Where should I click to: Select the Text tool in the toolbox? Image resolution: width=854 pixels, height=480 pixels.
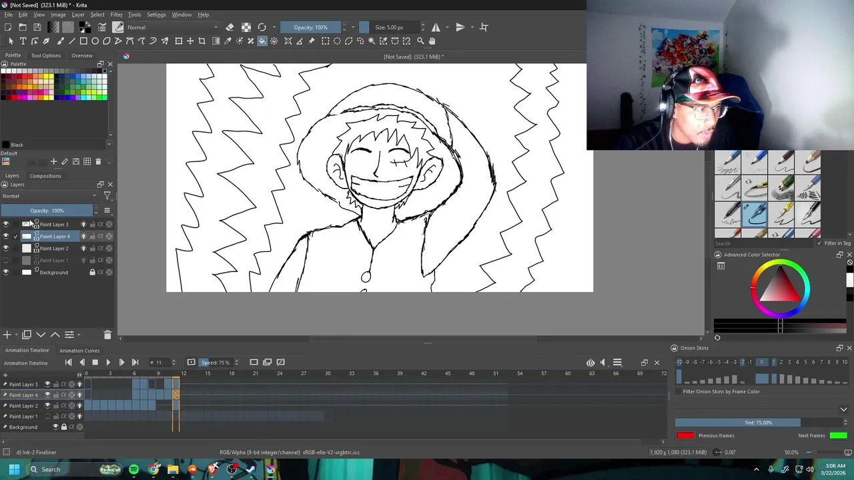pos(23,41)
